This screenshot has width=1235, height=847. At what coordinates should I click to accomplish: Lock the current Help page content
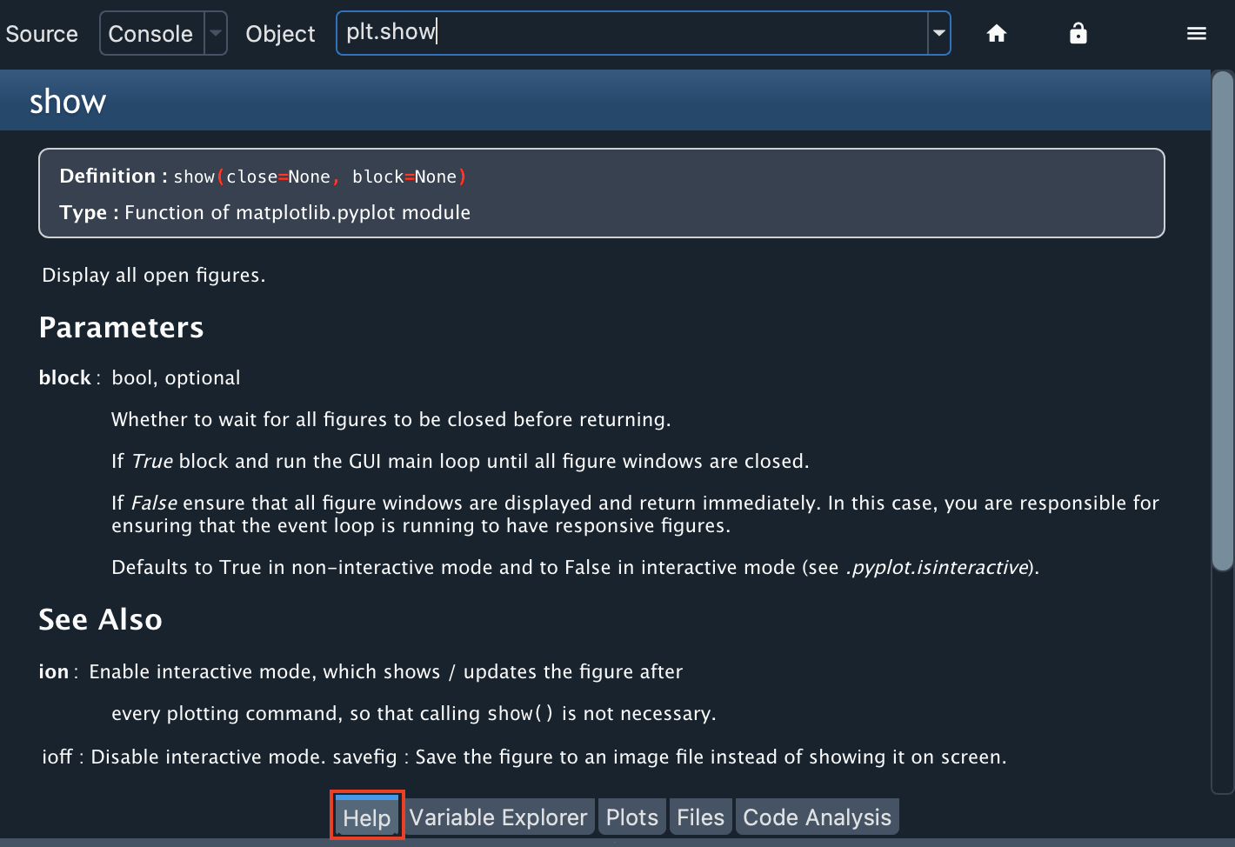tap(1078, 33)
